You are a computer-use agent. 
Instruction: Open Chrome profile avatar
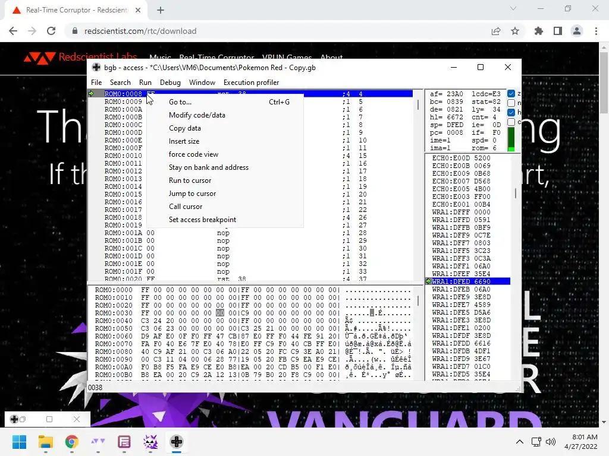point(577,31)
